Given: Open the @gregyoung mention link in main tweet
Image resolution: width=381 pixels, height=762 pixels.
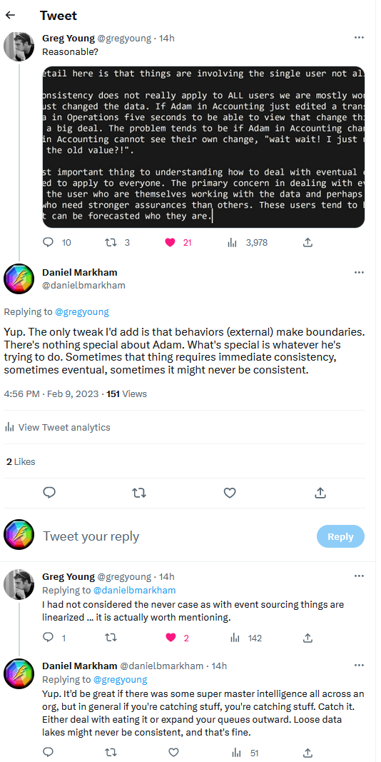Looking at the screenshot, I should point(82,311).
